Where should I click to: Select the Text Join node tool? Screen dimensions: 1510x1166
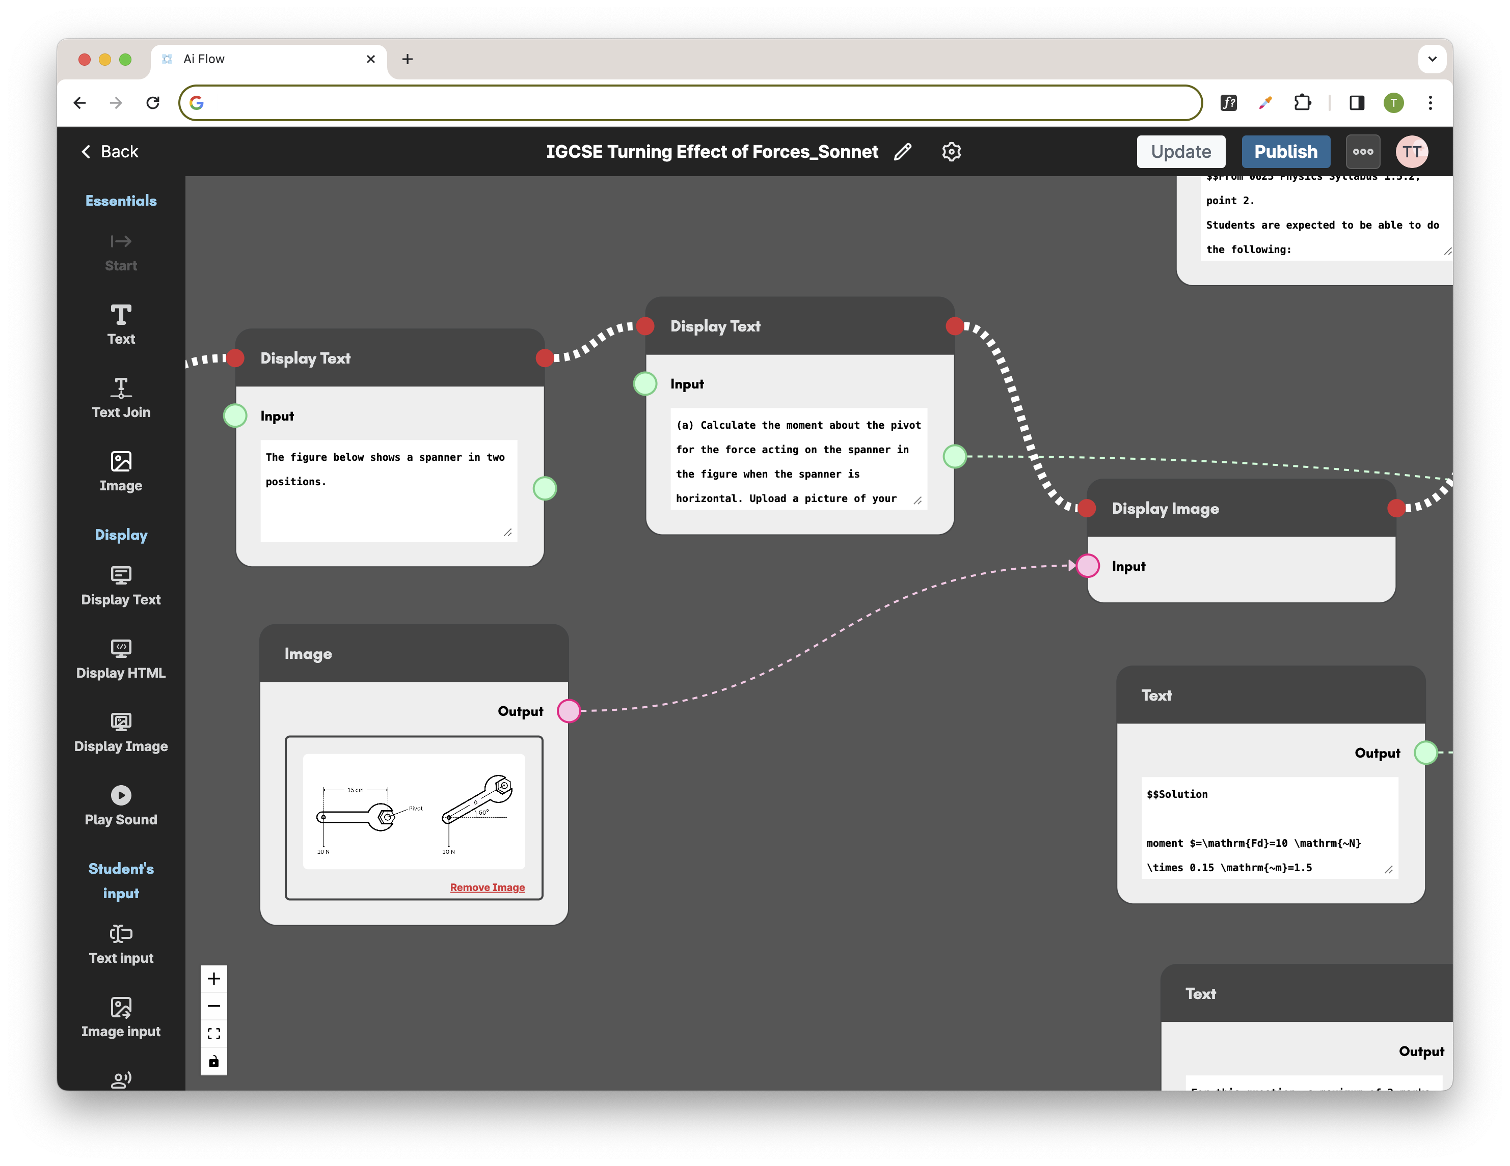(x=121, y=398)
